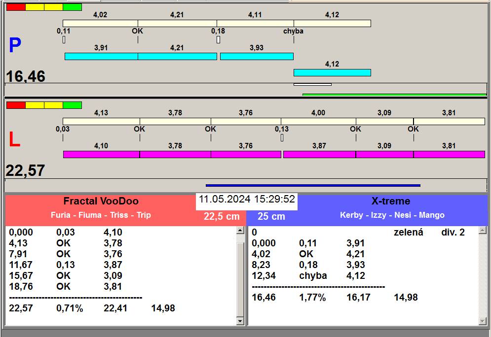
Task: Click the green progress line under lane P
Action: [x=394, y=95]
